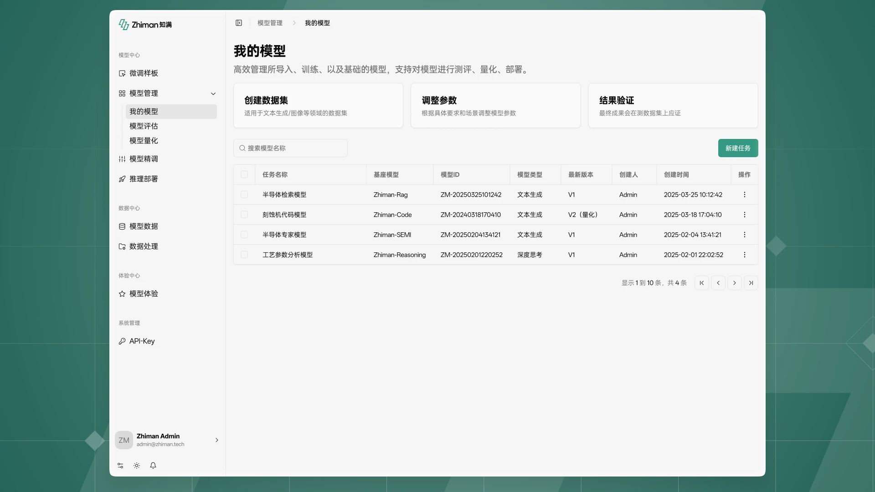Viewport: 875px width, 492px height.
Task: Open the notifications bell icon
Action: (153, 466)
